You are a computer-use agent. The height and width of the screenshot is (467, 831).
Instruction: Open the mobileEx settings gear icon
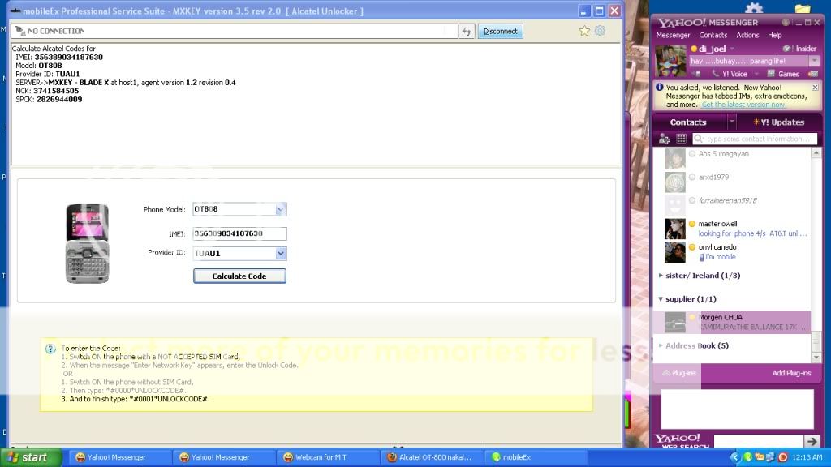600,31
